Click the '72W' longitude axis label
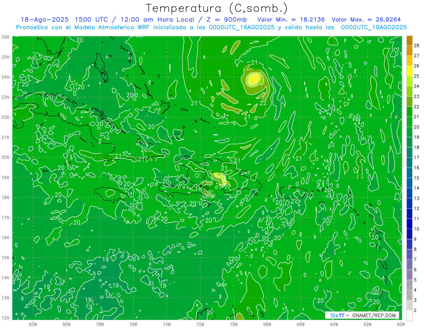The height and width of the screenshot is (329, 426). [200, 324]
